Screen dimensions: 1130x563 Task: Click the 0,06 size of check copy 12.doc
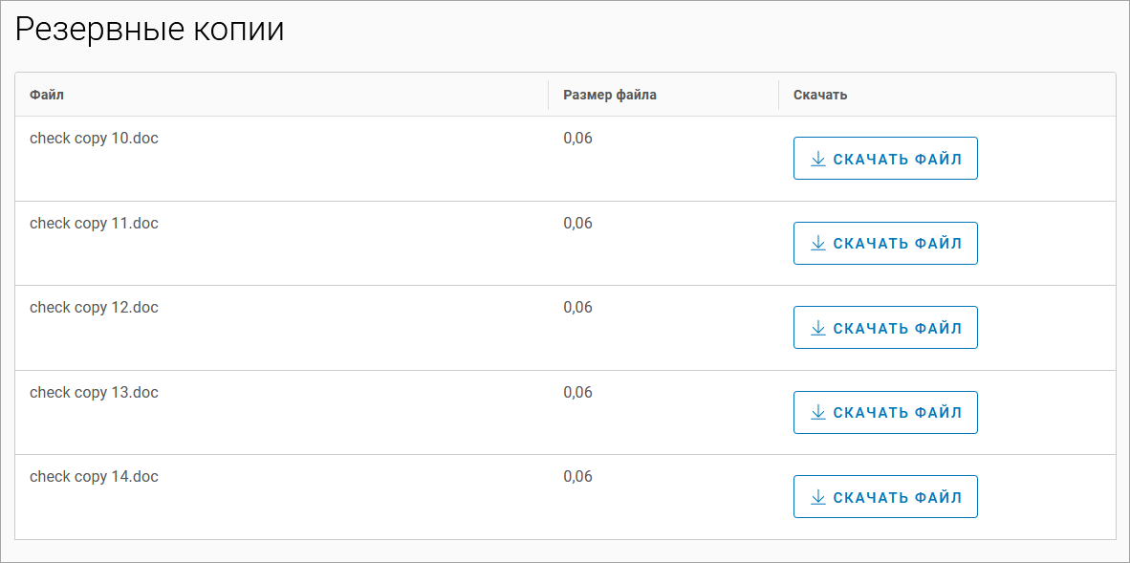[x=577, y=308]
